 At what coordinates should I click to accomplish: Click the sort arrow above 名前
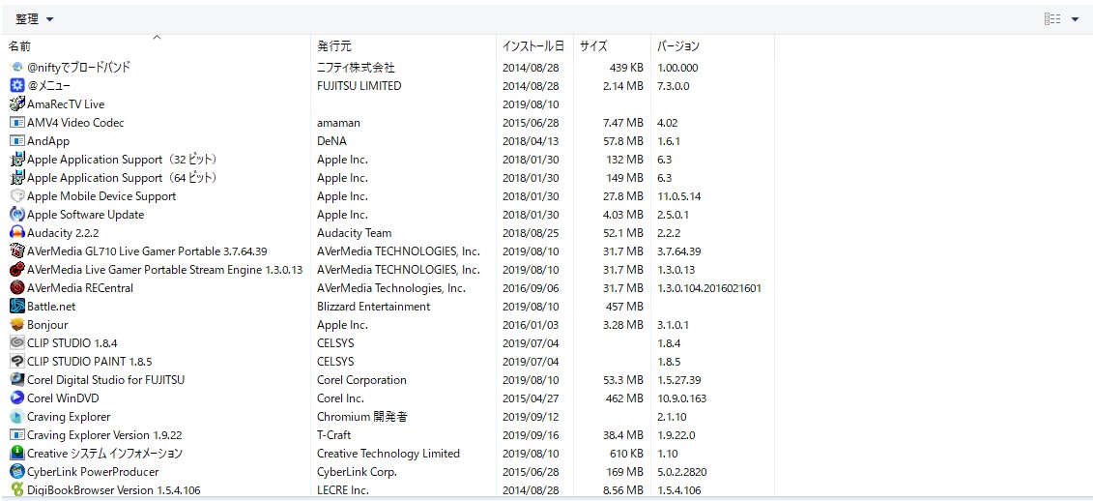(x=157, y=38)
